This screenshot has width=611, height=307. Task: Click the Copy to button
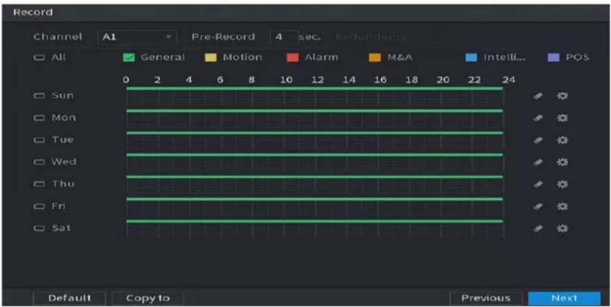coord(148,298)
